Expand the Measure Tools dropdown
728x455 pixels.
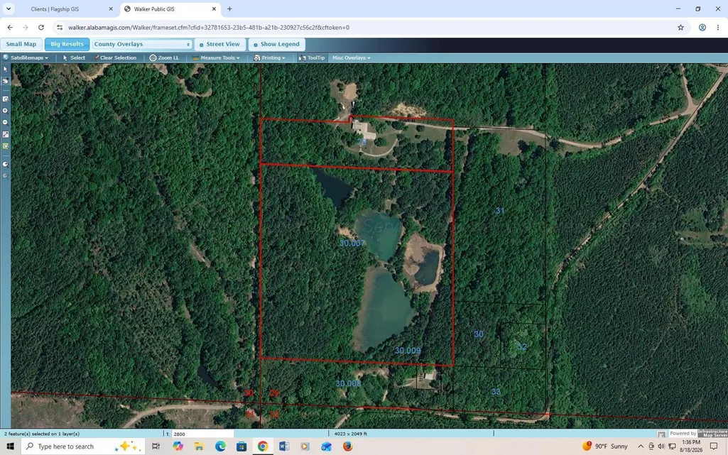point(216,58)
